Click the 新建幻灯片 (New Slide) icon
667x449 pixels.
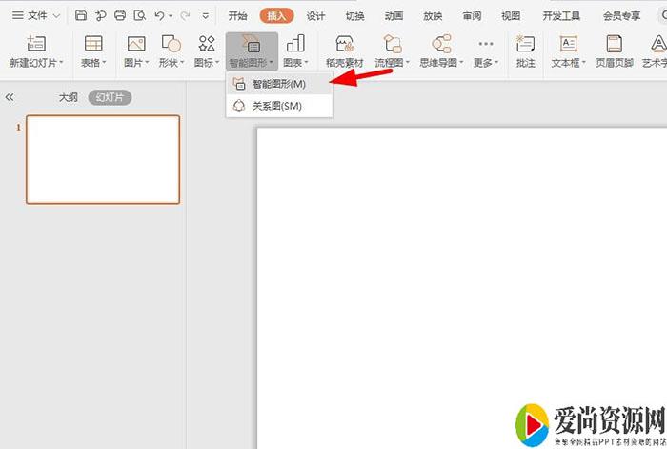click(36, 44)
